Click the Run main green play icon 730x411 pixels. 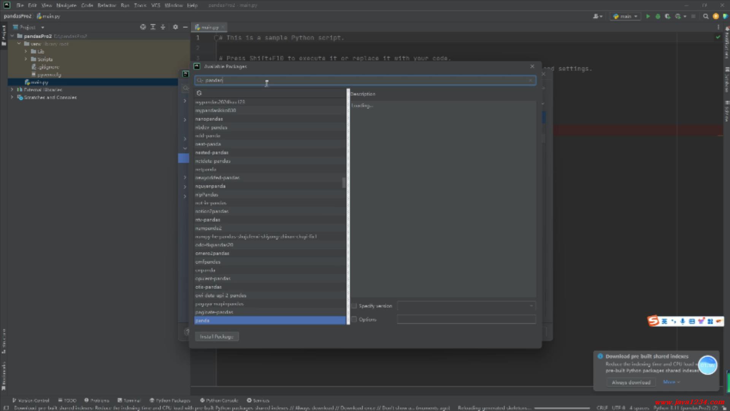point(648,16)
